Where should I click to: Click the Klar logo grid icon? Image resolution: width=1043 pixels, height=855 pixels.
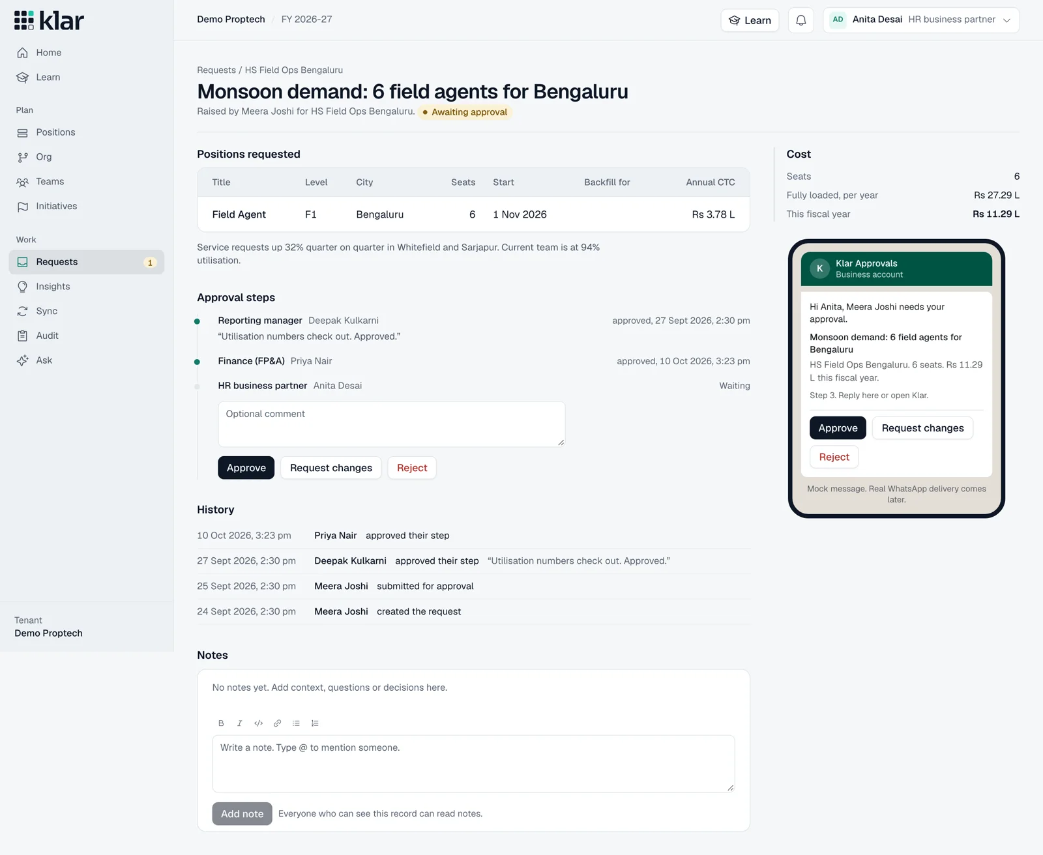point(24,20)
